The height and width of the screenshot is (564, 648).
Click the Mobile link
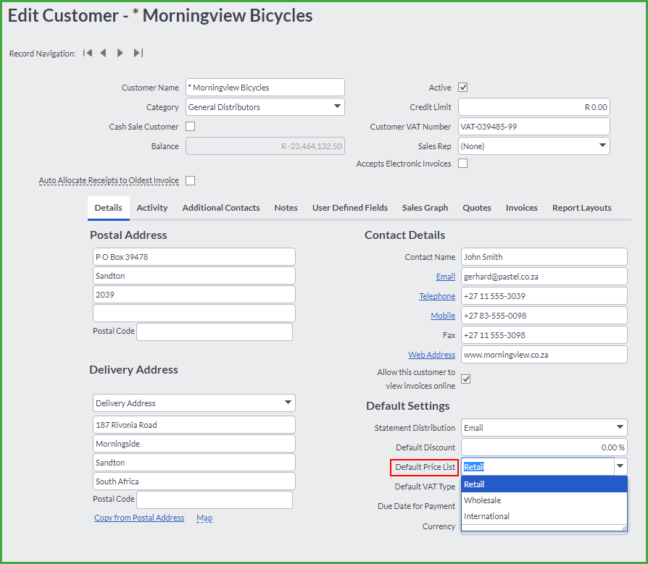tap(443, 316)
